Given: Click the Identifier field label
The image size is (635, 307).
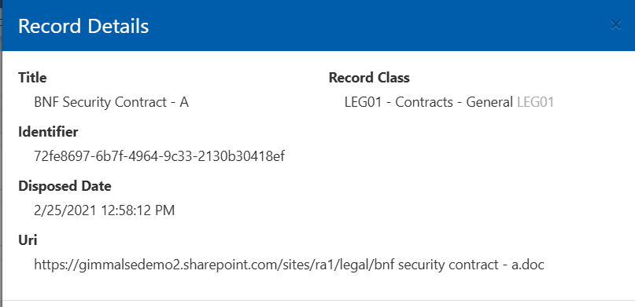Looking at the screenshot, I should point(48,132).
